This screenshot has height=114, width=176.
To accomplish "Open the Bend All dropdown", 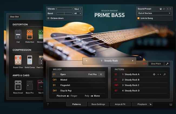I will pyautogui.click(x=78, y=14).
